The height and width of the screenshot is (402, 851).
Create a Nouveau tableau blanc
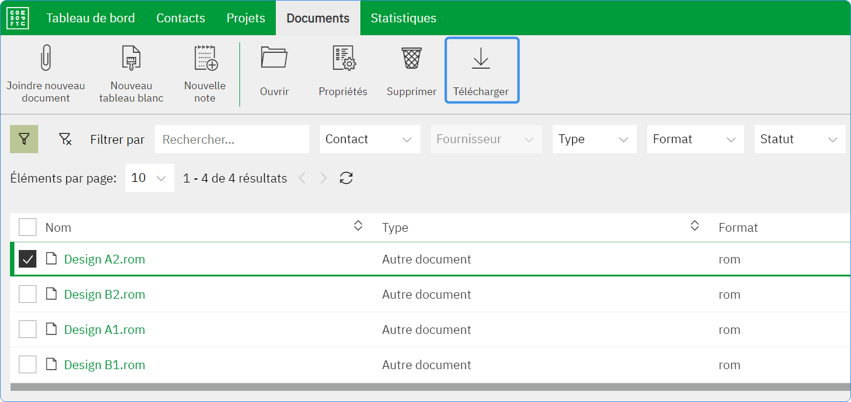click(x=131, y=59)
